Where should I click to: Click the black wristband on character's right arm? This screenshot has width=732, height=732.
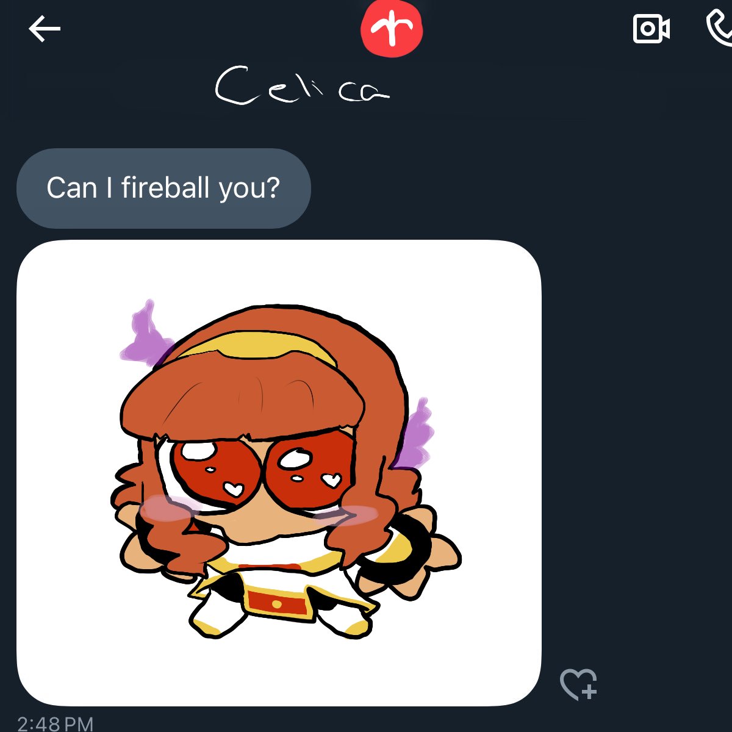coord(404,549)
